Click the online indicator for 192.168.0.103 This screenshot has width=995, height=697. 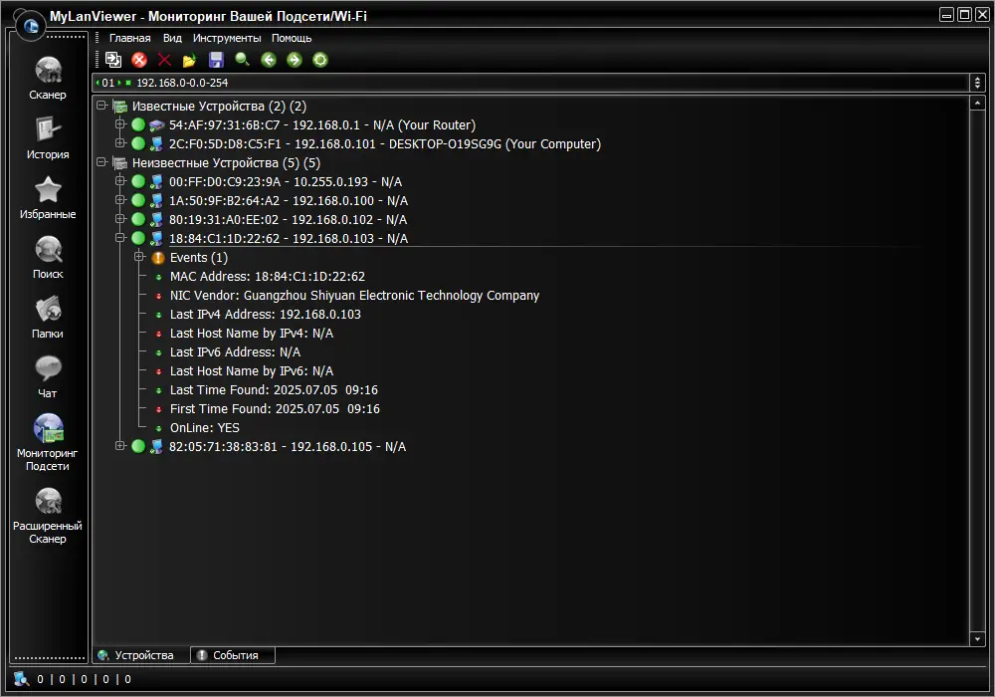[x=138, y=238]
